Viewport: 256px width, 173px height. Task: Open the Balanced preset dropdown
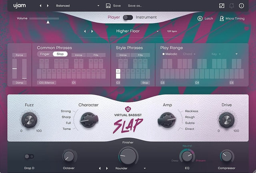98,6
